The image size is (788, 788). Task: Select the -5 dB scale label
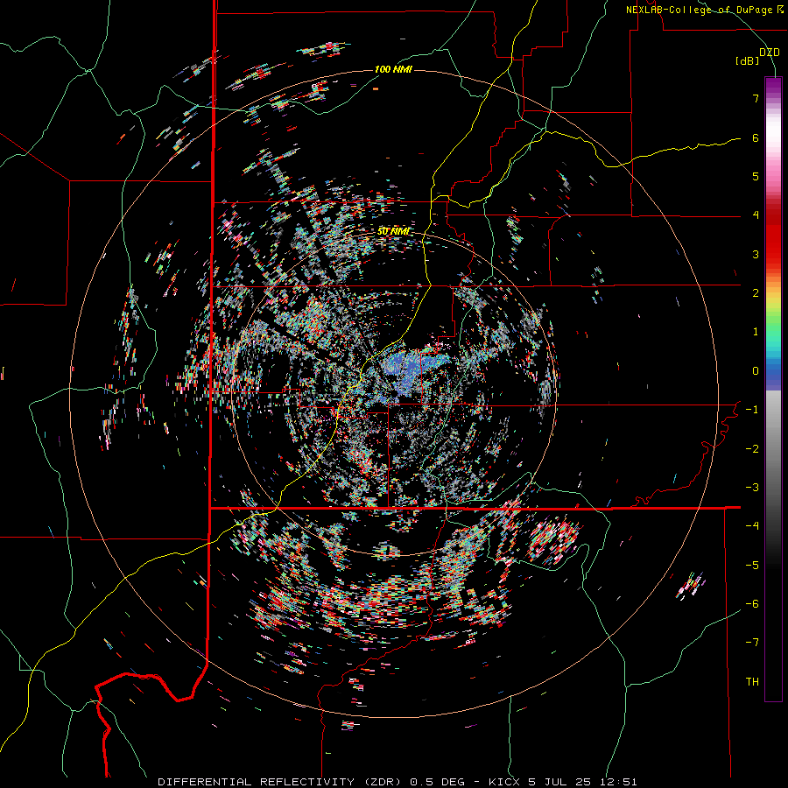pyautogui.click(x=752, y=566)
